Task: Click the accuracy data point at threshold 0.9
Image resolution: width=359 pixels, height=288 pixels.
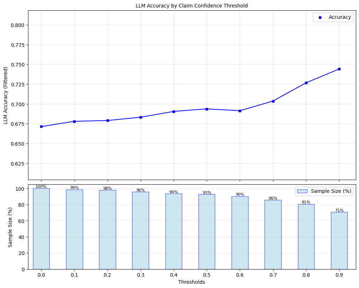Action: coord(339,69)
